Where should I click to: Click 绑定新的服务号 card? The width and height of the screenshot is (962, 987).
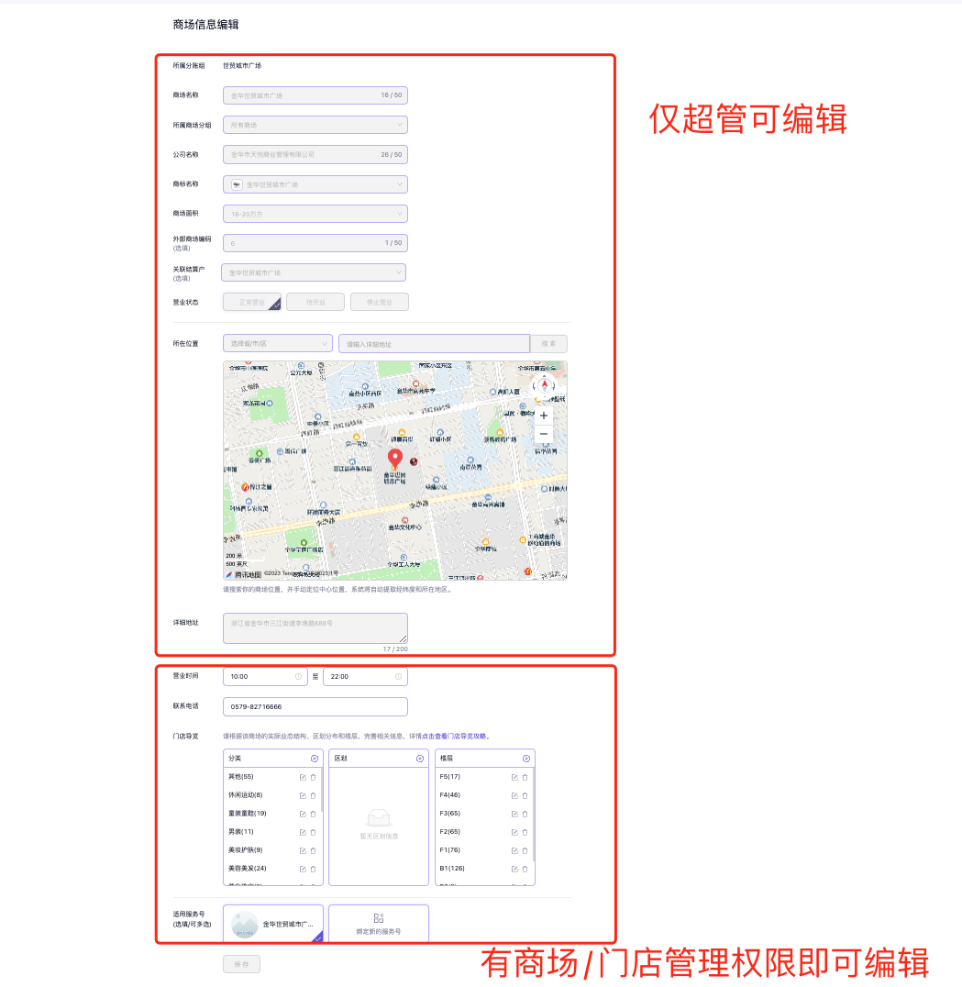pos(378,924)
